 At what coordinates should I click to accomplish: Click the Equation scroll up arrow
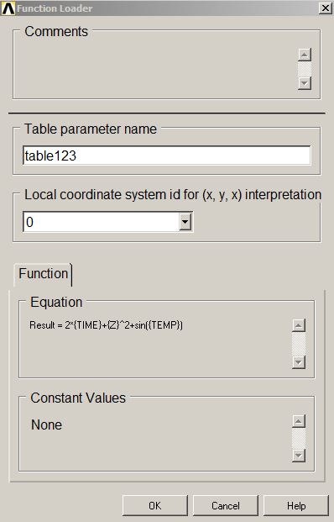point(299,325)
